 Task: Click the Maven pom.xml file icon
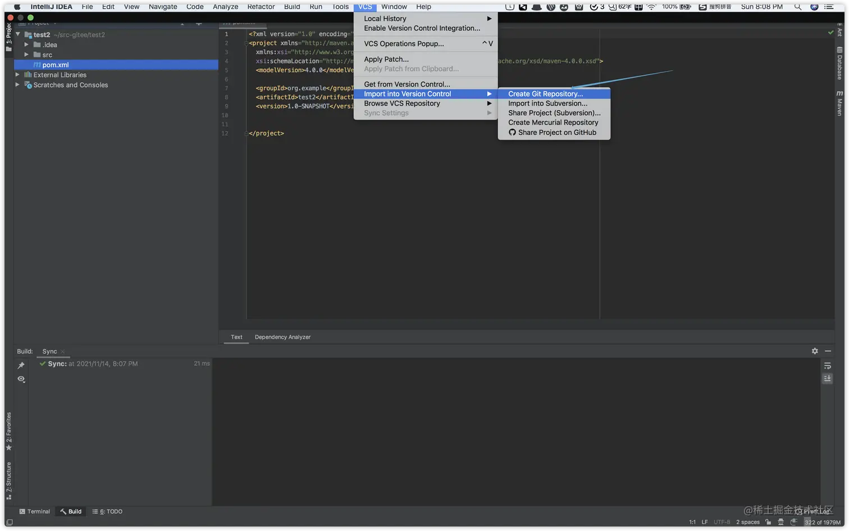(37, 65)
